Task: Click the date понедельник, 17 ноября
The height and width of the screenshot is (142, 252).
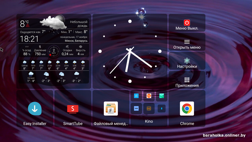Action: coord(74,37)
